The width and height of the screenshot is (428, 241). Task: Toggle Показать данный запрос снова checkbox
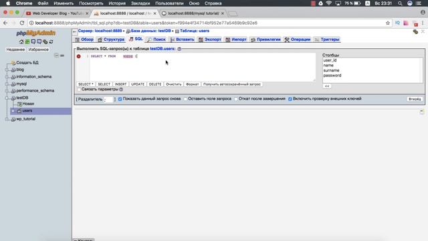click(120, 99)
